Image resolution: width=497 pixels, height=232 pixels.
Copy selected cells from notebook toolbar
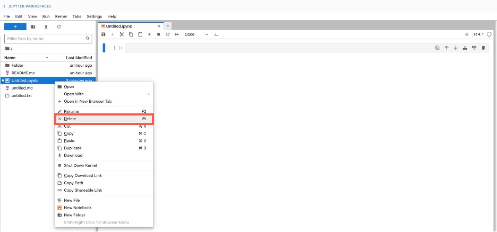(x=131, y=34)
